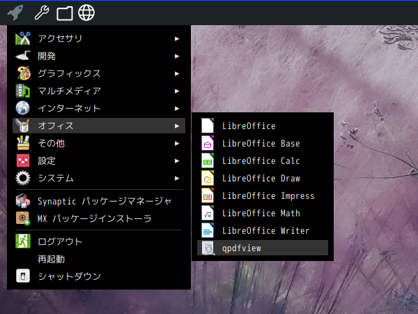Click the Synaptic package manager icon
The width and height of the screenshot is (418, 314).
[x=23, y=201]
